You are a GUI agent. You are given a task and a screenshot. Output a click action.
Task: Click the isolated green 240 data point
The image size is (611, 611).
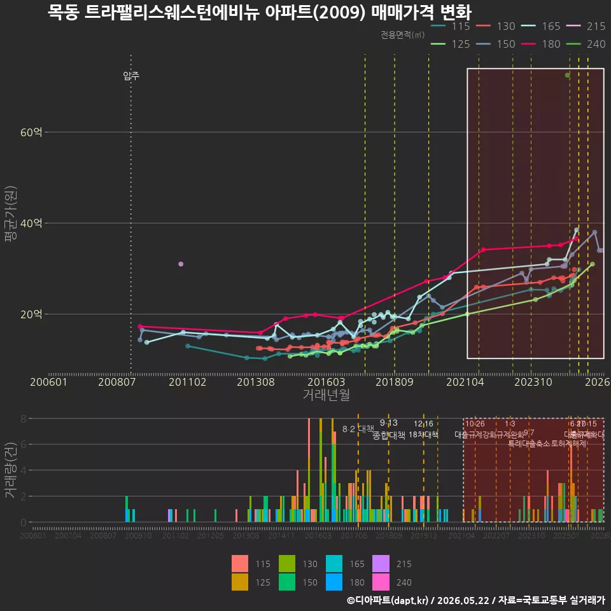pos(567,75)
